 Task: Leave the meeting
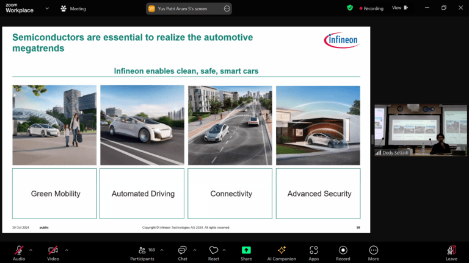click(451, 250)
